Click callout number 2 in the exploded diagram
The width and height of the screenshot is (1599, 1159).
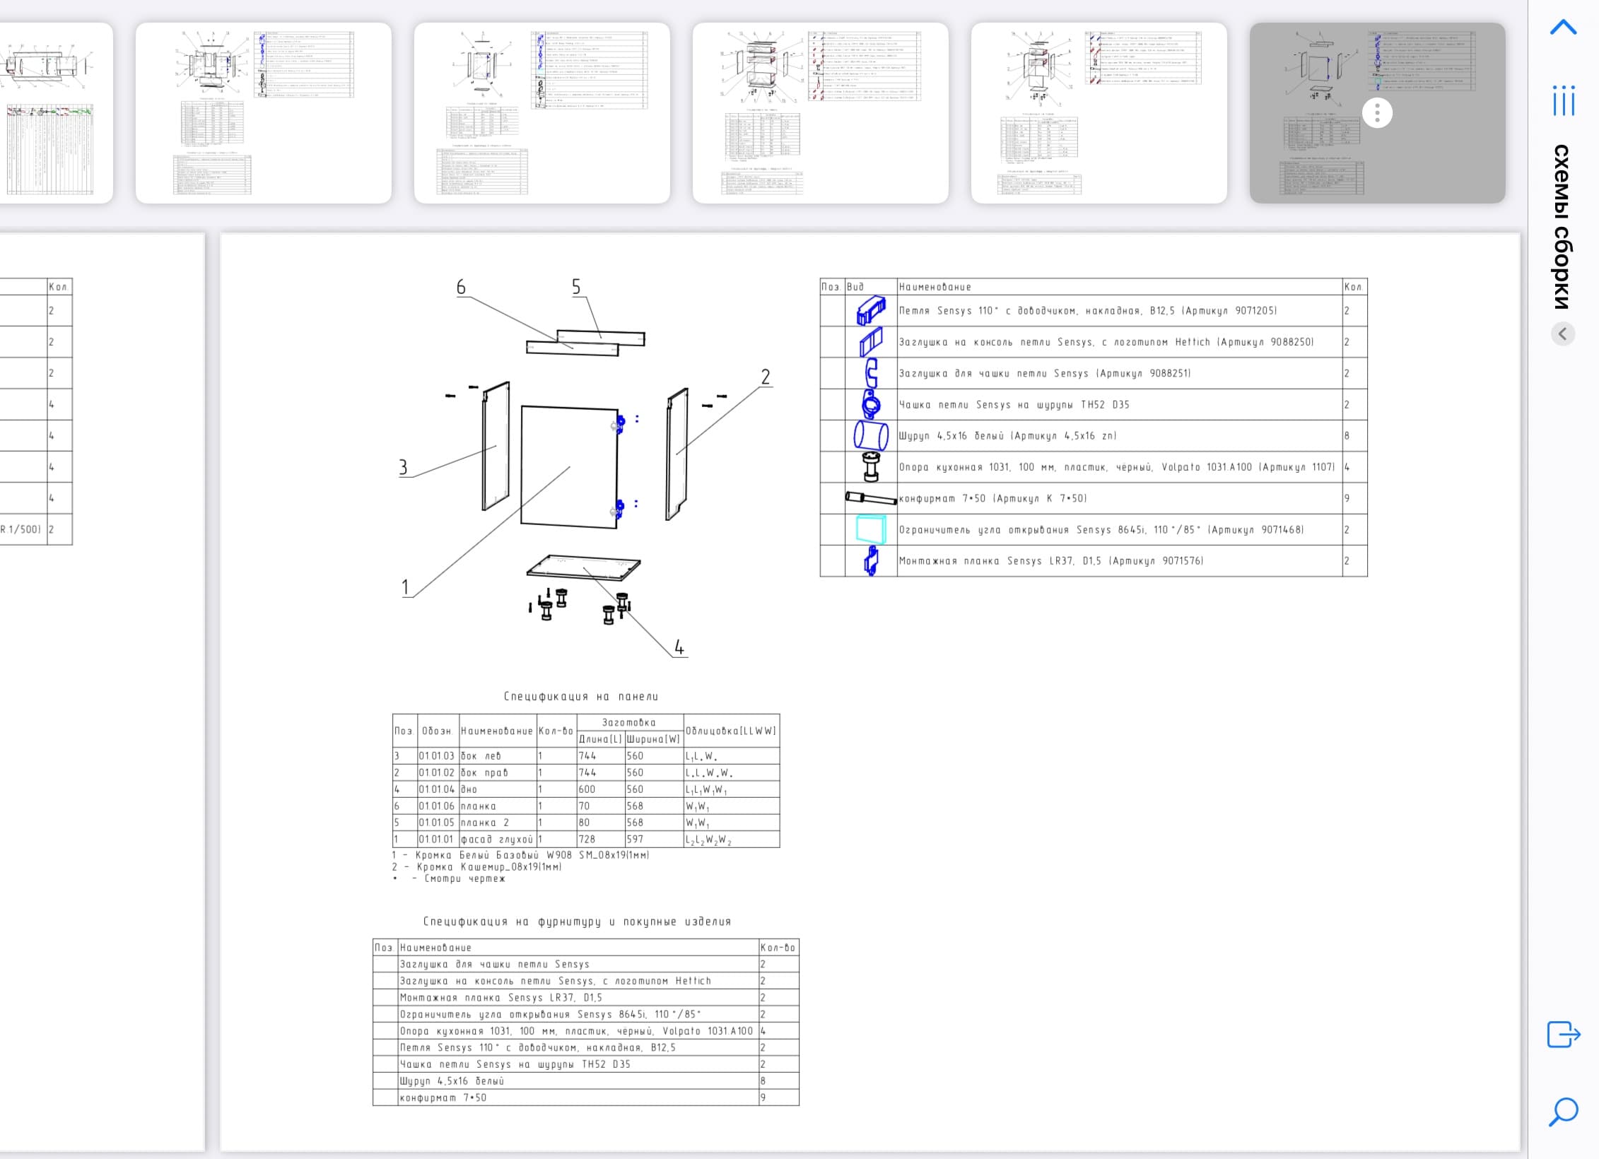point(766,377)
